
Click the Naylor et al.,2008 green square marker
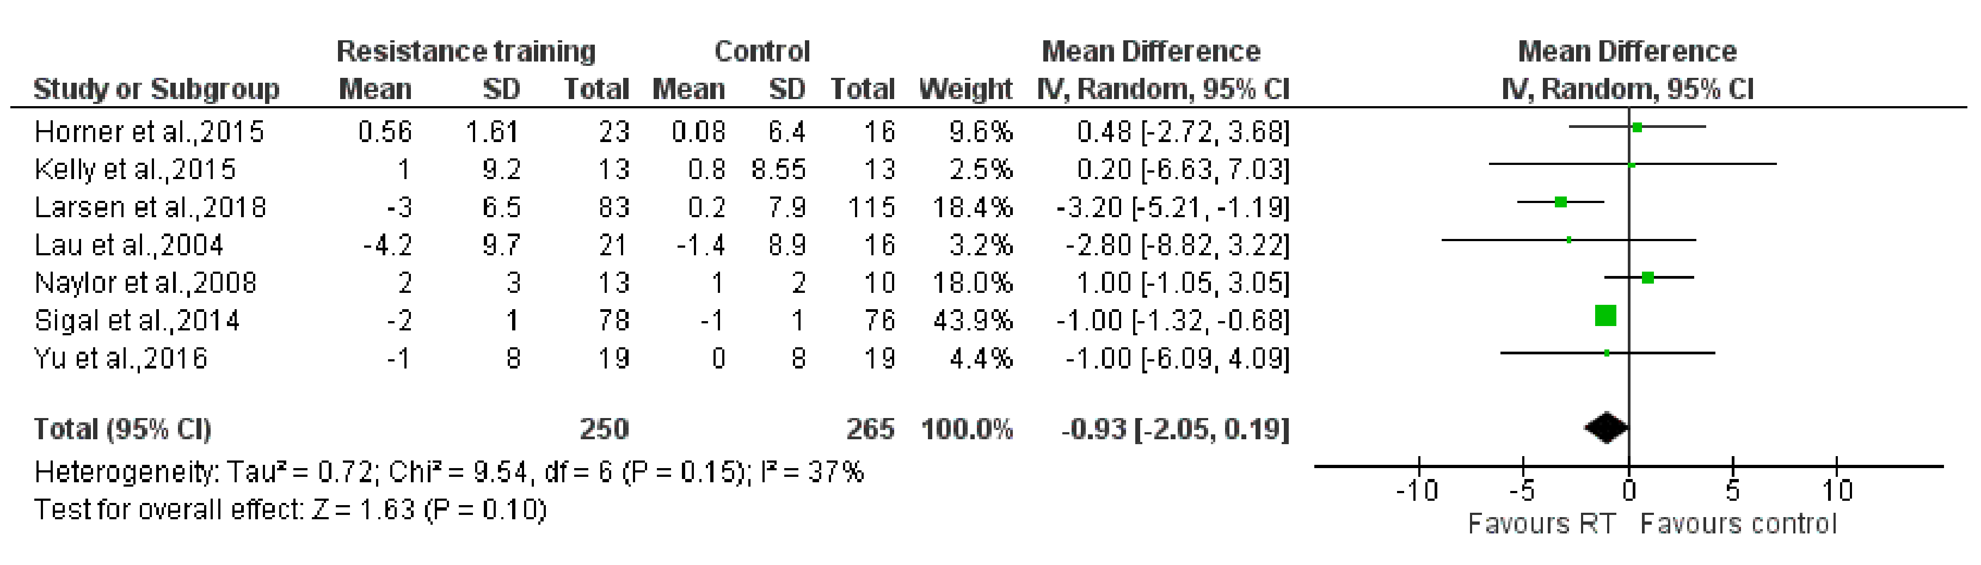(1648, 278)
